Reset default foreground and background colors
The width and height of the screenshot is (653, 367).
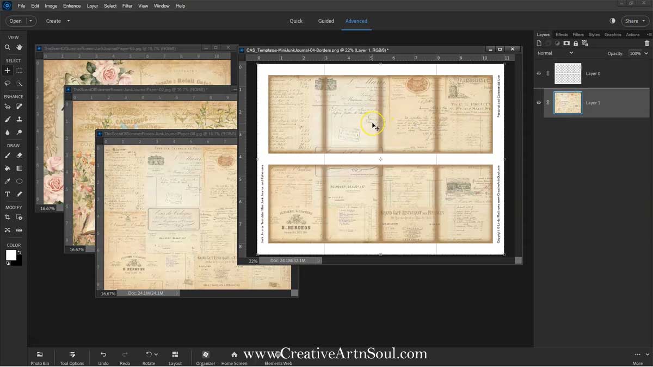tap(8, 263)
